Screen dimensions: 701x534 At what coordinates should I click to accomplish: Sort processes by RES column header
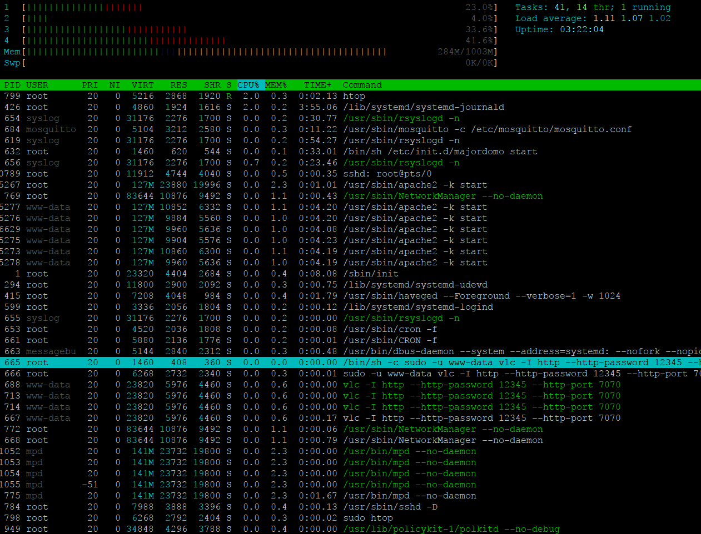(x=178, y=85)
